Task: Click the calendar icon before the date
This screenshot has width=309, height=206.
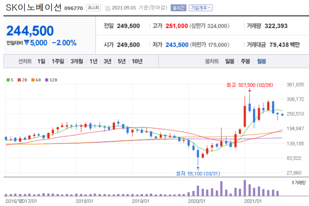Action: [108, 8]
